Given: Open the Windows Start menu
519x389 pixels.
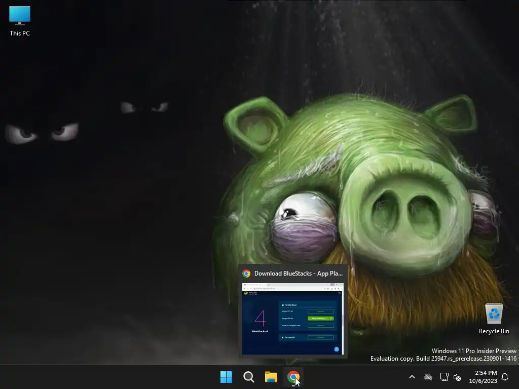Looking at the screenshot, I should click(x=227, y=377).
